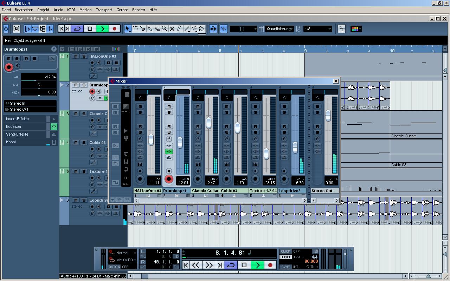Open the Stereo In input routing selector
450x281 pixels.
click(x=30, y=103)
